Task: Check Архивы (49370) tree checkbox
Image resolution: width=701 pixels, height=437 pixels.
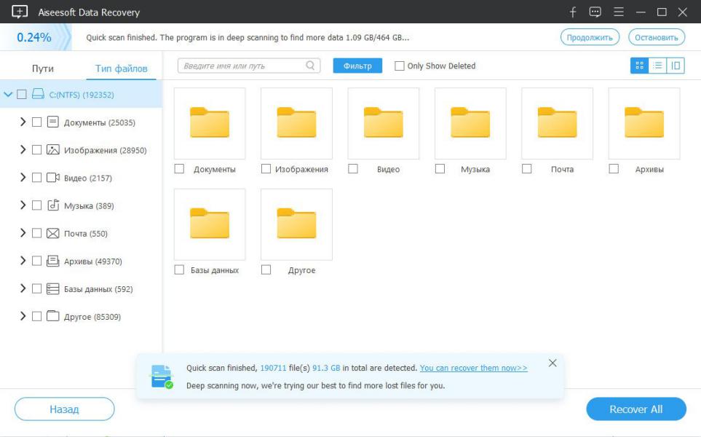Action: (x=36, y=261)
